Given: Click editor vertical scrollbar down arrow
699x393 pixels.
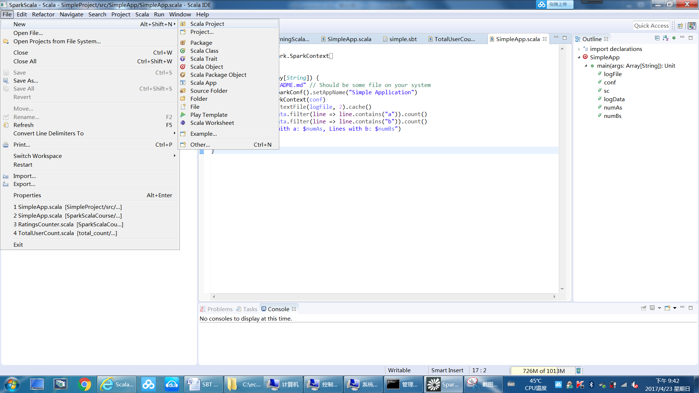Looking at the screenshot, I should pos(562,289).
